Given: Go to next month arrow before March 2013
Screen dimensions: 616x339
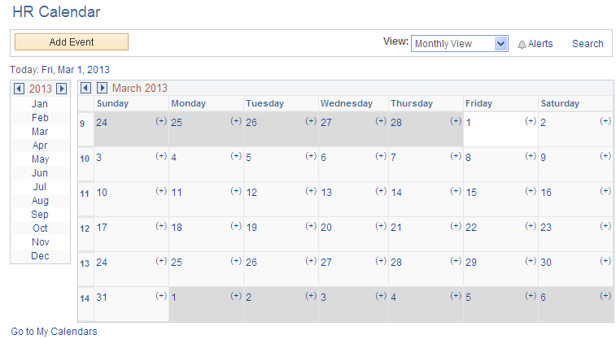Looking at the screenshot, I should coord(102,88).
